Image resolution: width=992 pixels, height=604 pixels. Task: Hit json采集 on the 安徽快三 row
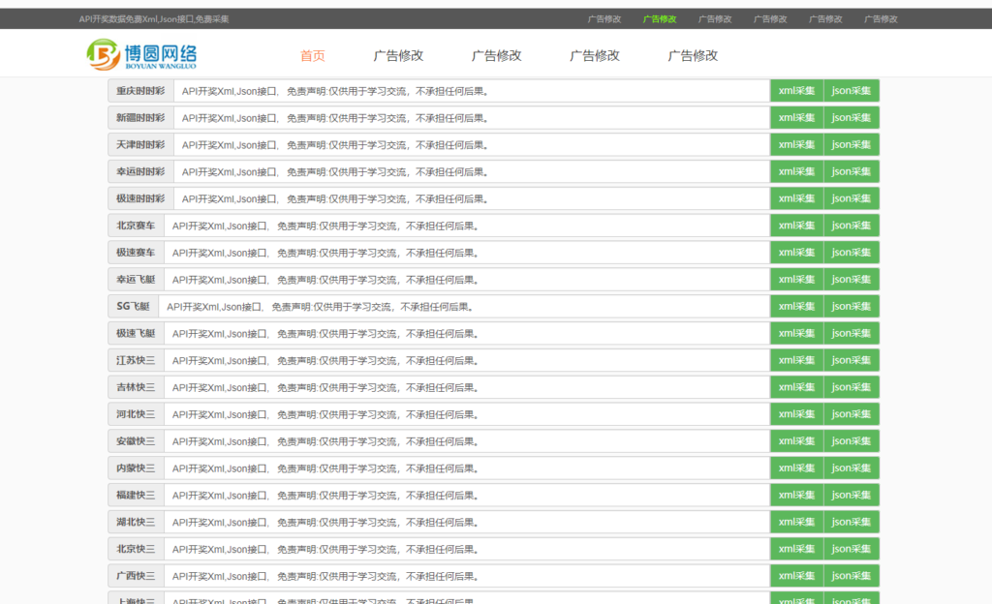click(x=852, y=441)
